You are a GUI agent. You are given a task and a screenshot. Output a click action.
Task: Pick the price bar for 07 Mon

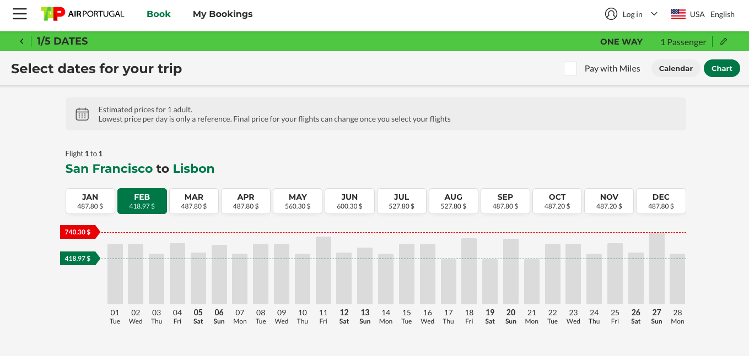240,279
